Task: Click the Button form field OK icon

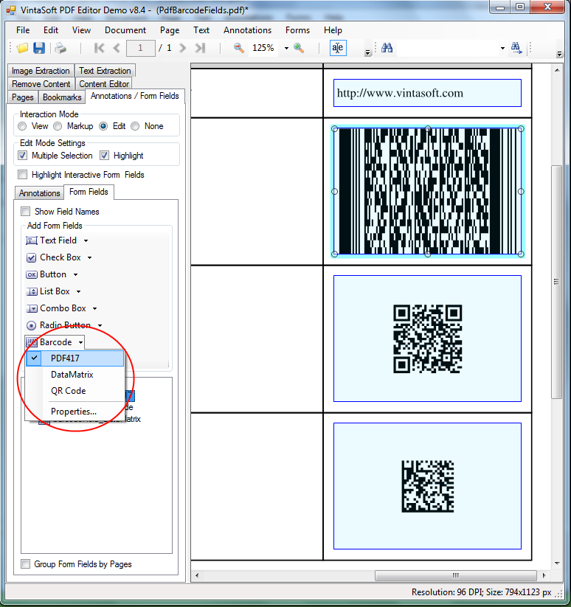Action: point(32,274)
